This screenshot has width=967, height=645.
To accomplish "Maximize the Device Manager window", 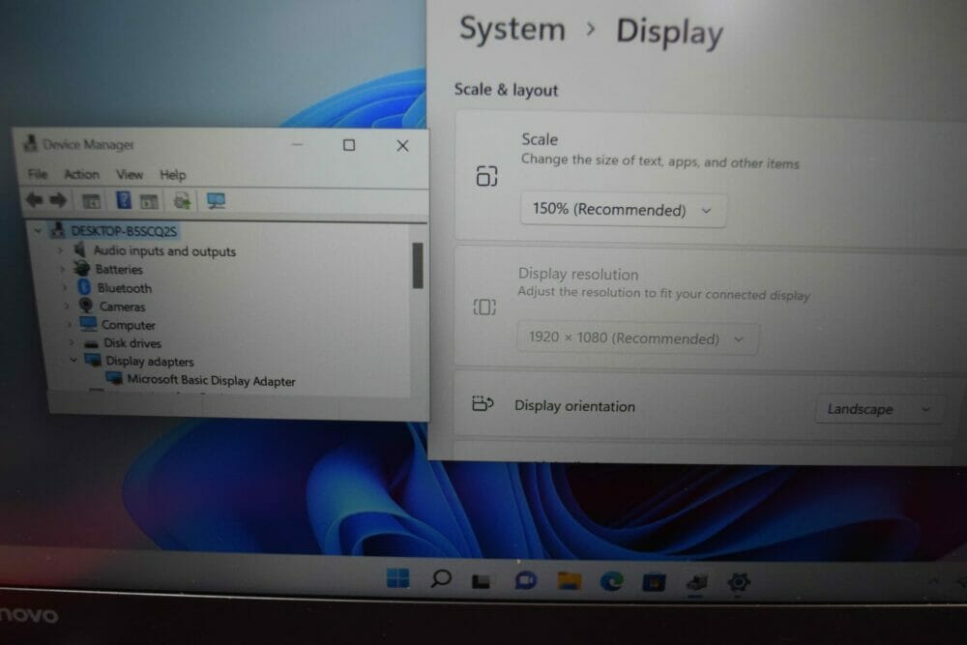I will [349, 145].
